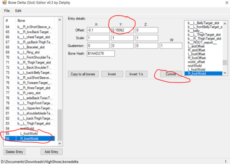This screenshot has width=230, height=164.
Task: Click right bone name list scroll up arrow
Action: (x=225, y=23)
